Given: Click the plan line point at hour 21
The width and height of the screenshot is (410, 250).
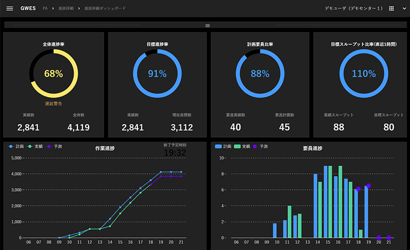Looking at the screenshot, I should (181, 172).
